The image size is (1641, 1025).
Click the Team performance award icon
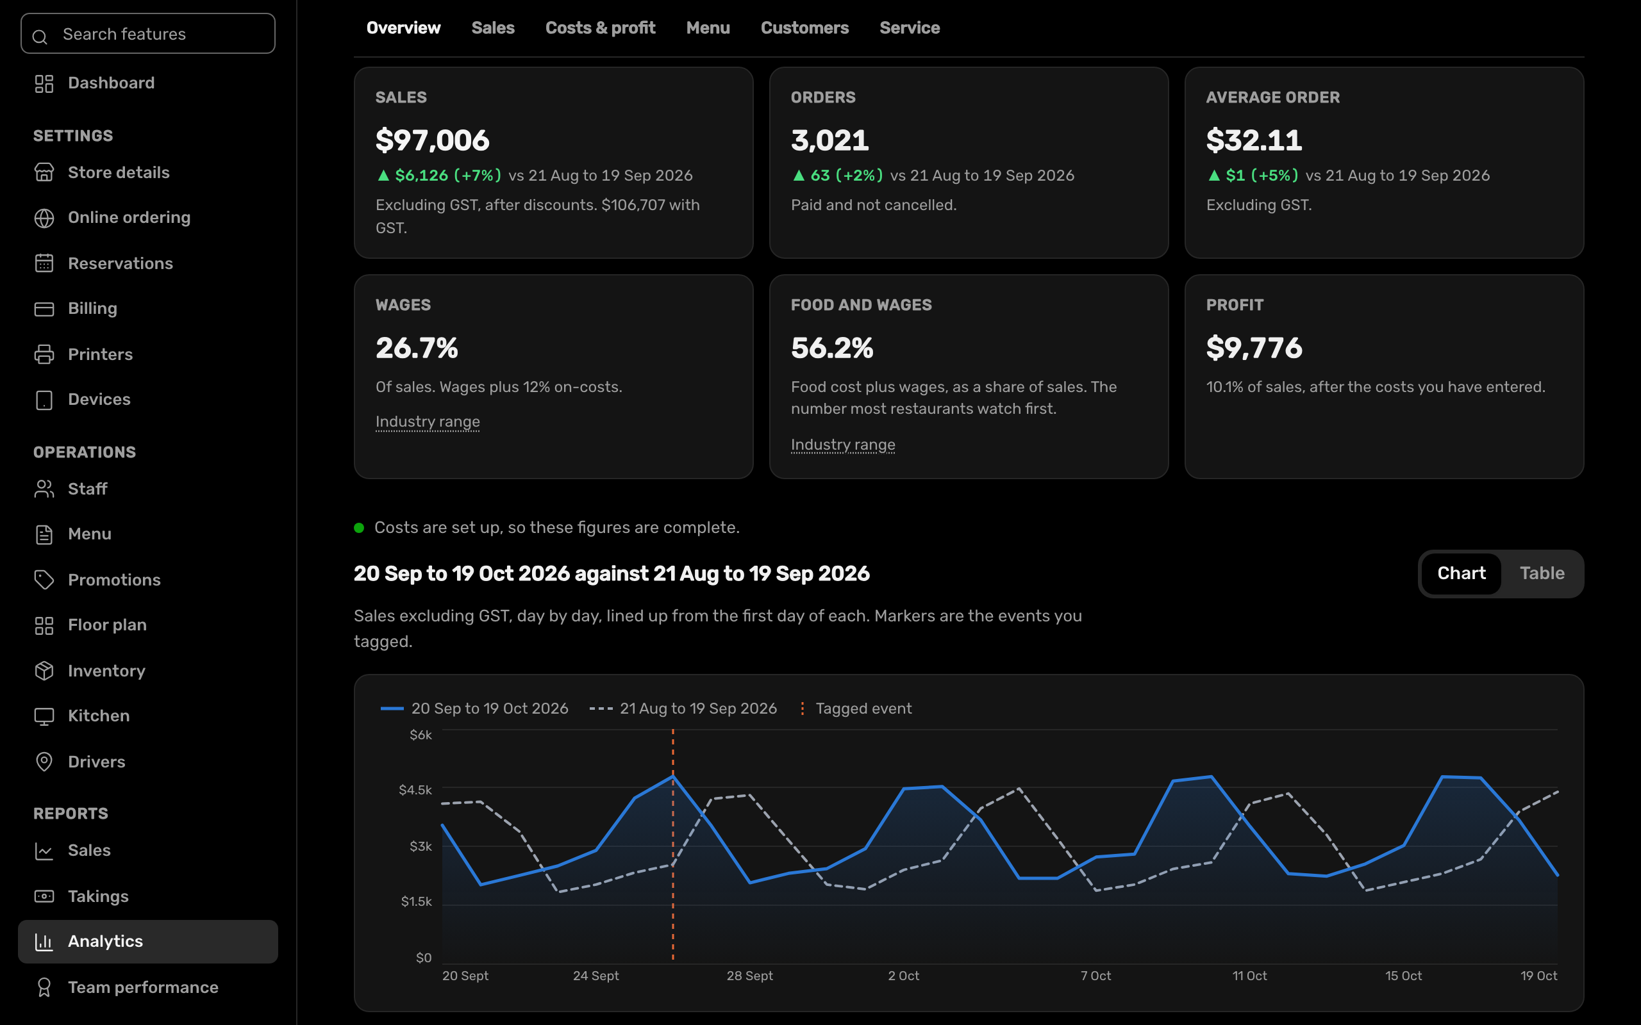(44, 987)
